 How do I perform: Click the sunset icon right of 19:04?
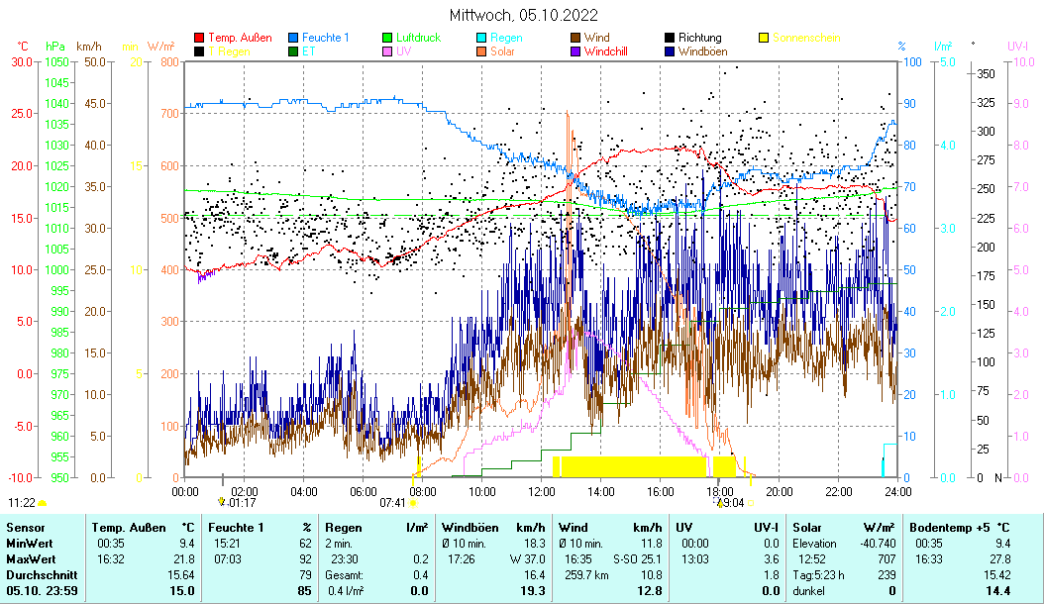[751, 503]
